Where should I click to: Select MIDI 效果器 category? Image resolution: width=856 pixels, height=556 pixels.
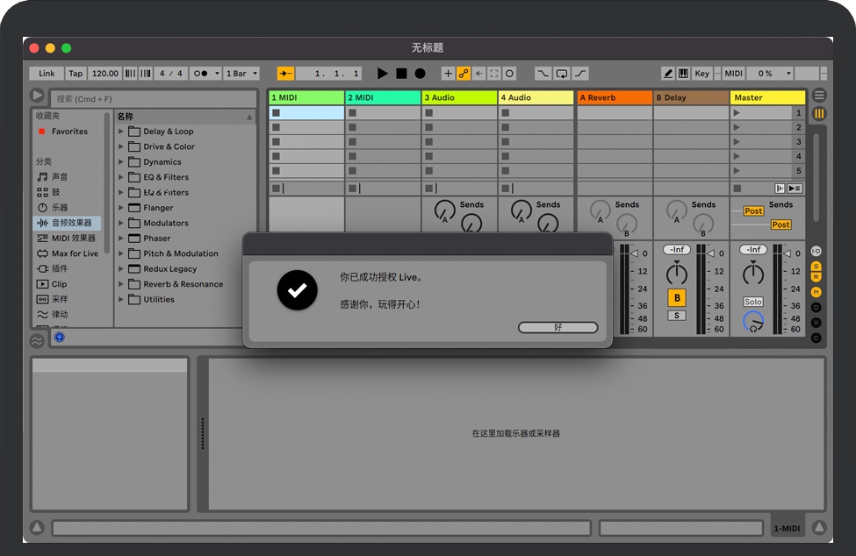pos(67,238)
